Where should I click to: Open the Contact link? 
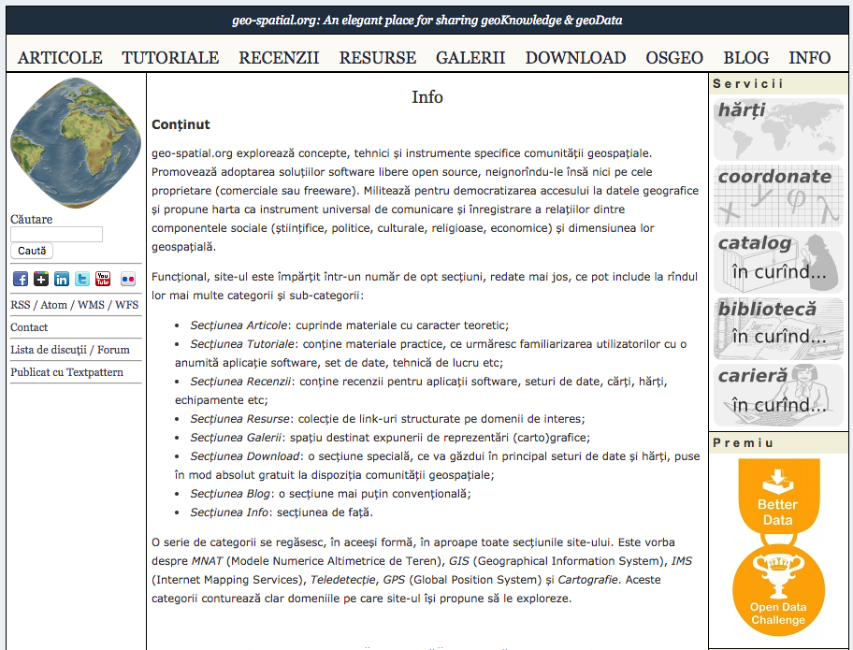(x=29, y=327)
